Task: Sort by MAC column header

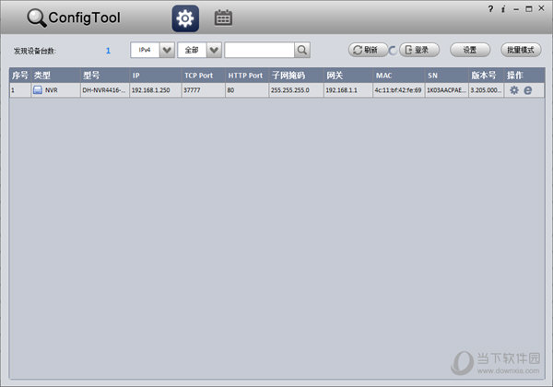Action: (398, 76)
